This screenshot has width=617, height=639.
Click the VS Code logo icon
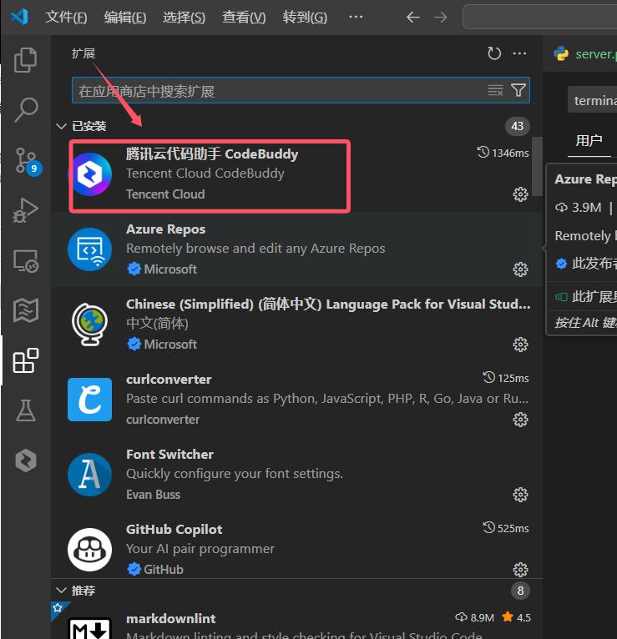[x=19, y=17]
